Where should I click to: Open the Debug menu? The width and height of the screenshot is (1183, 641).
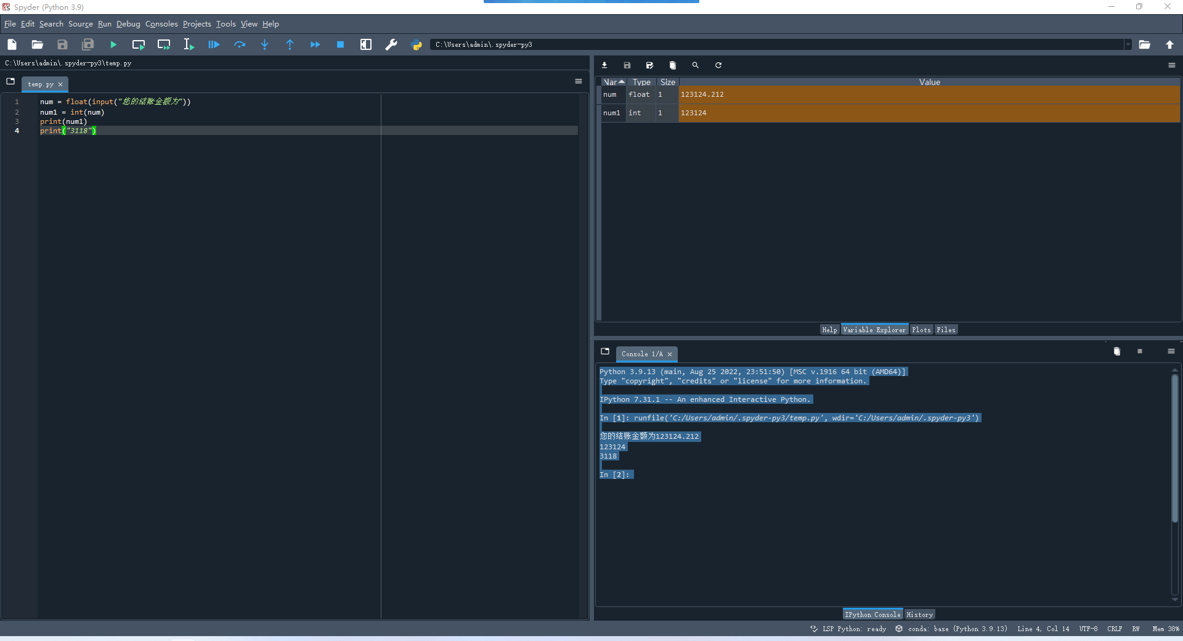coord(128,24)
